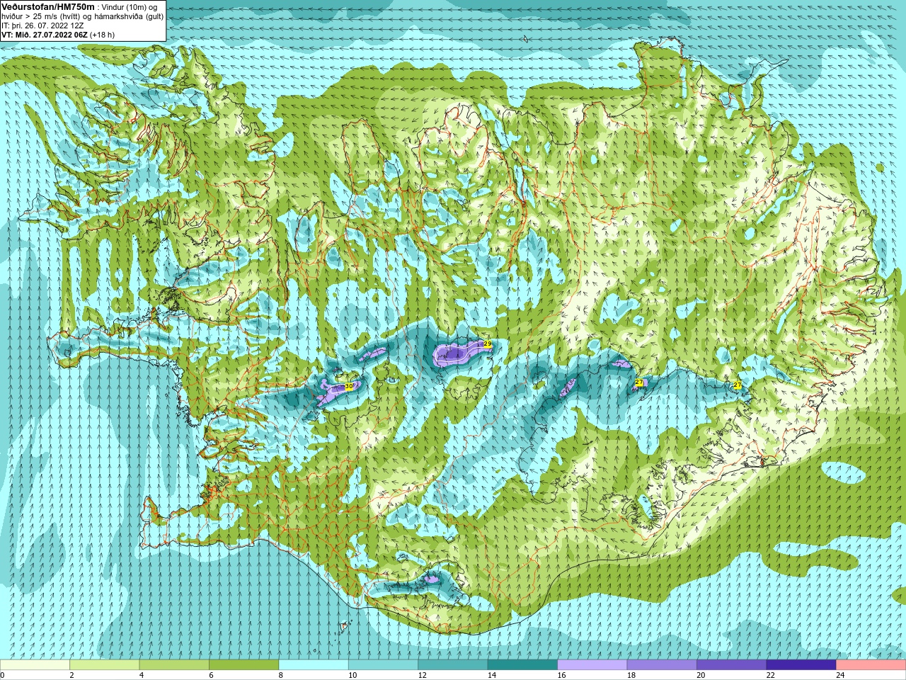
Task: Pick the dark teal 14–16 m/s legend swatch
Action: pyautogui.click(x=523, y=665)
